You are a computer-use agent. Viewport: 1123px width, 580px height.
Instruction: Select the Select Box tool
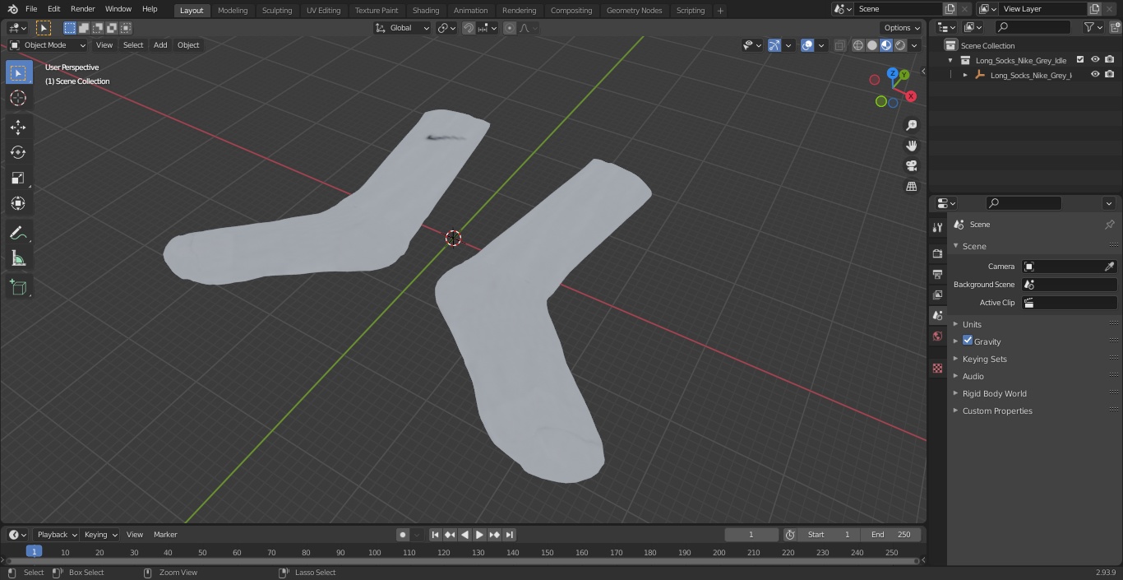tap(18, 72)
